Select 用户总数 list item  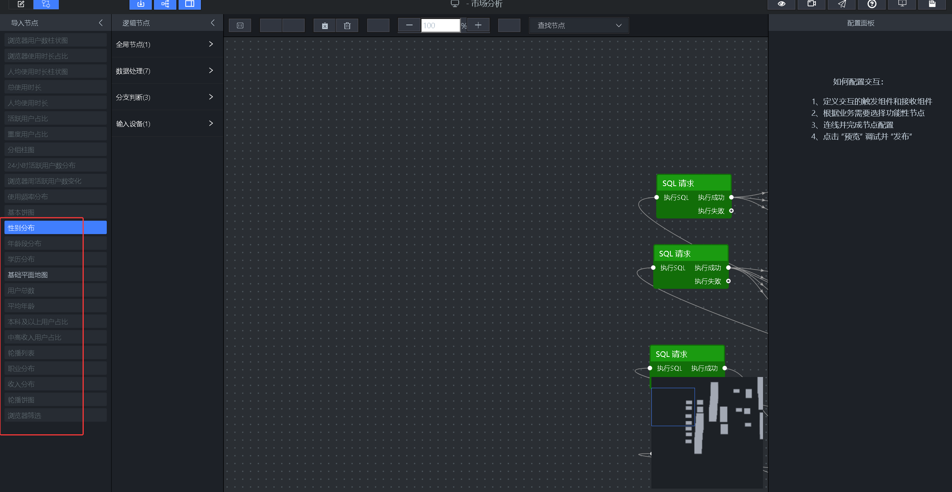tap(55, 290)
